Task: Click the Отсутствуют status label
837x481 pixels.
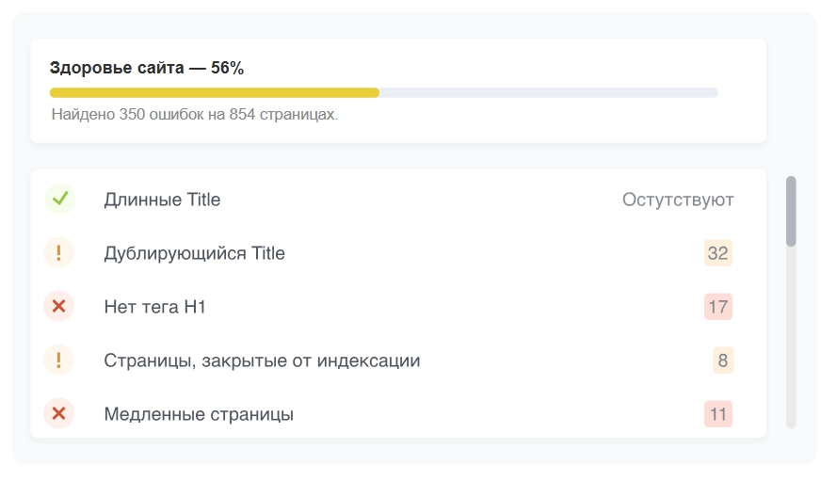Action: point(678,200)
